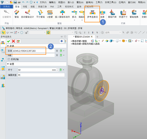
Task: Open the 编辑(E) menu
Action: [x=52, y=2]
